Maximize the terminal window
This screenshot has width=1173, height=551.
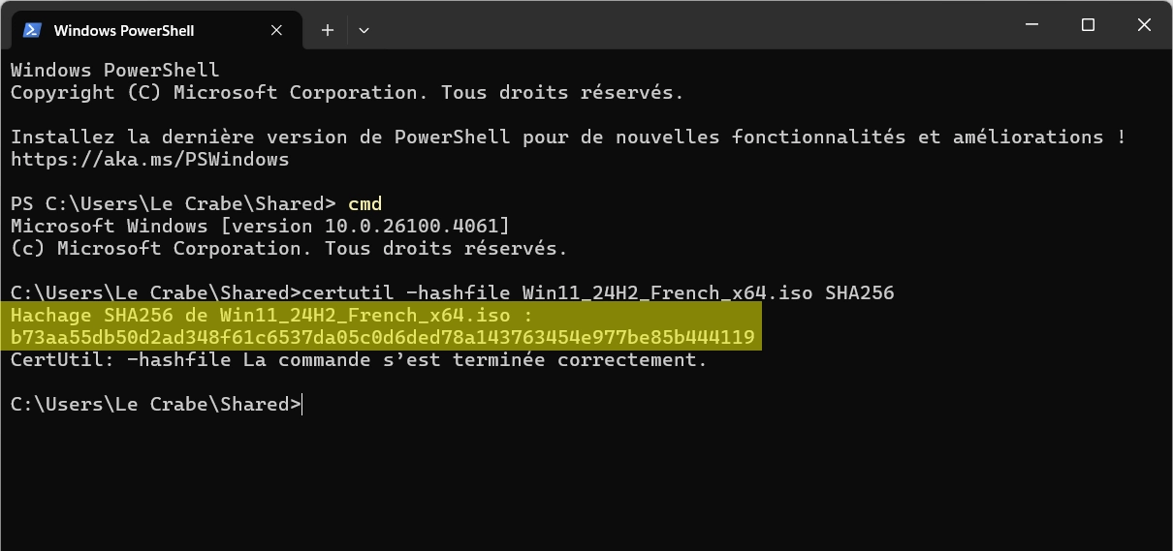1088,25
